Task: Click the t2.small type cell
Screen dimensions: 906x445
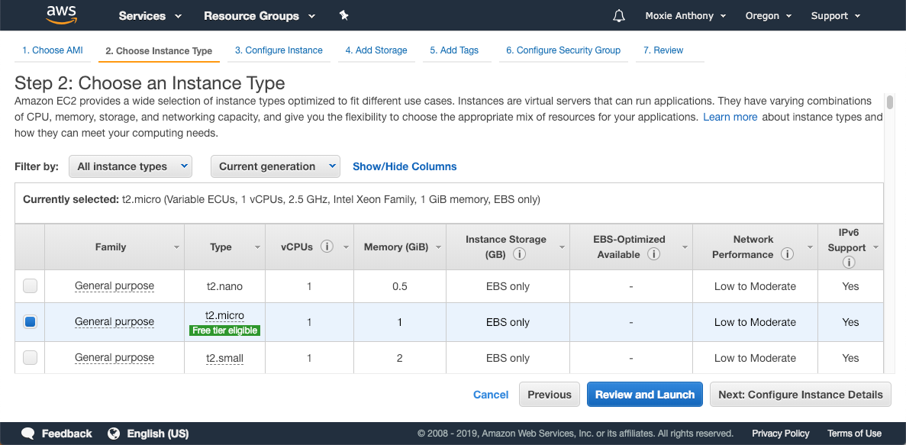Action: tap(224, 358)
